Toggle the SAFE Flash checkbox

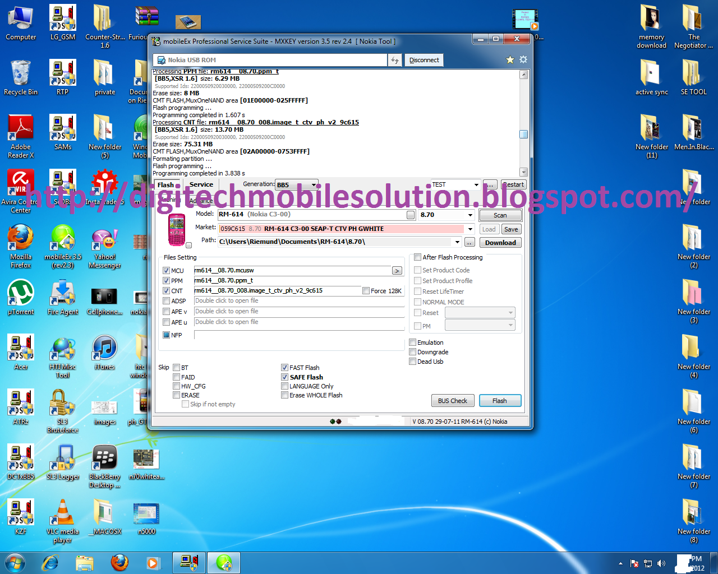tap(284, 377)
